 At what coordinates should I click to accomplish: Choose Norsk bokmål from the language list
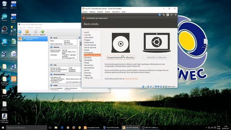90,45
